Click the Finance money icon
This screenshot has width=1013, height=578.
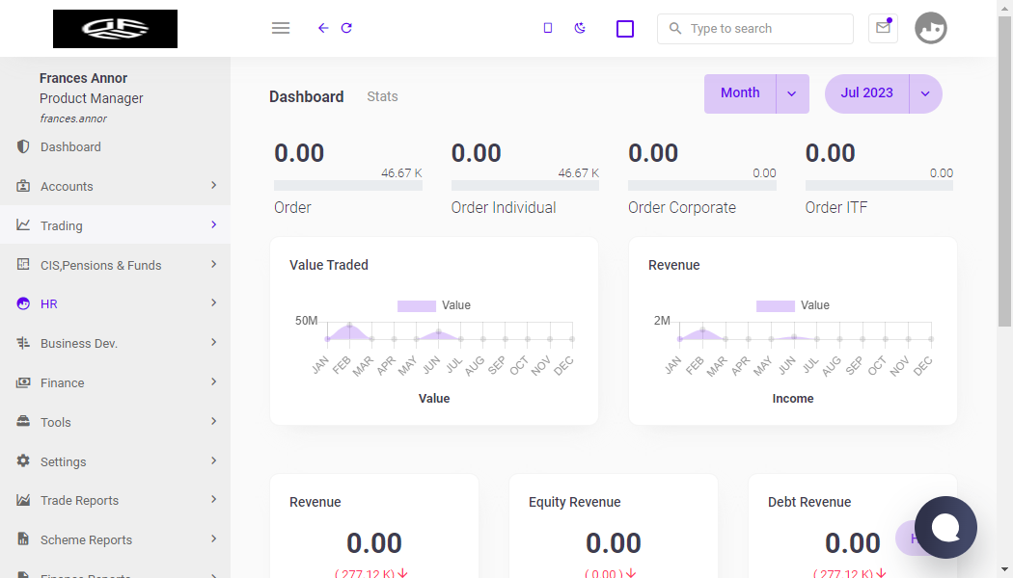pos(23,382)
